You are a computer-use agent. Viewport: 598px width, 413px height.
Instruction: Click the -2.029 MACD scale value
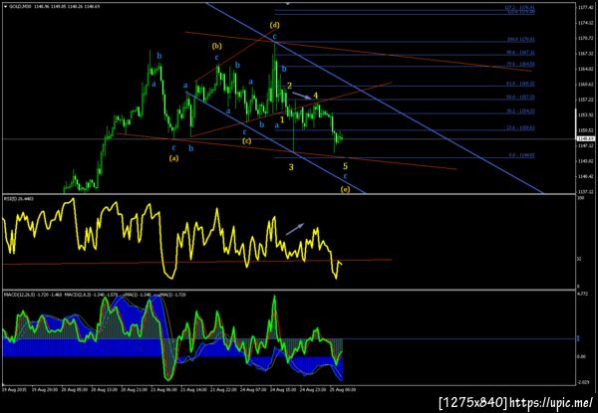pos(583,383)
